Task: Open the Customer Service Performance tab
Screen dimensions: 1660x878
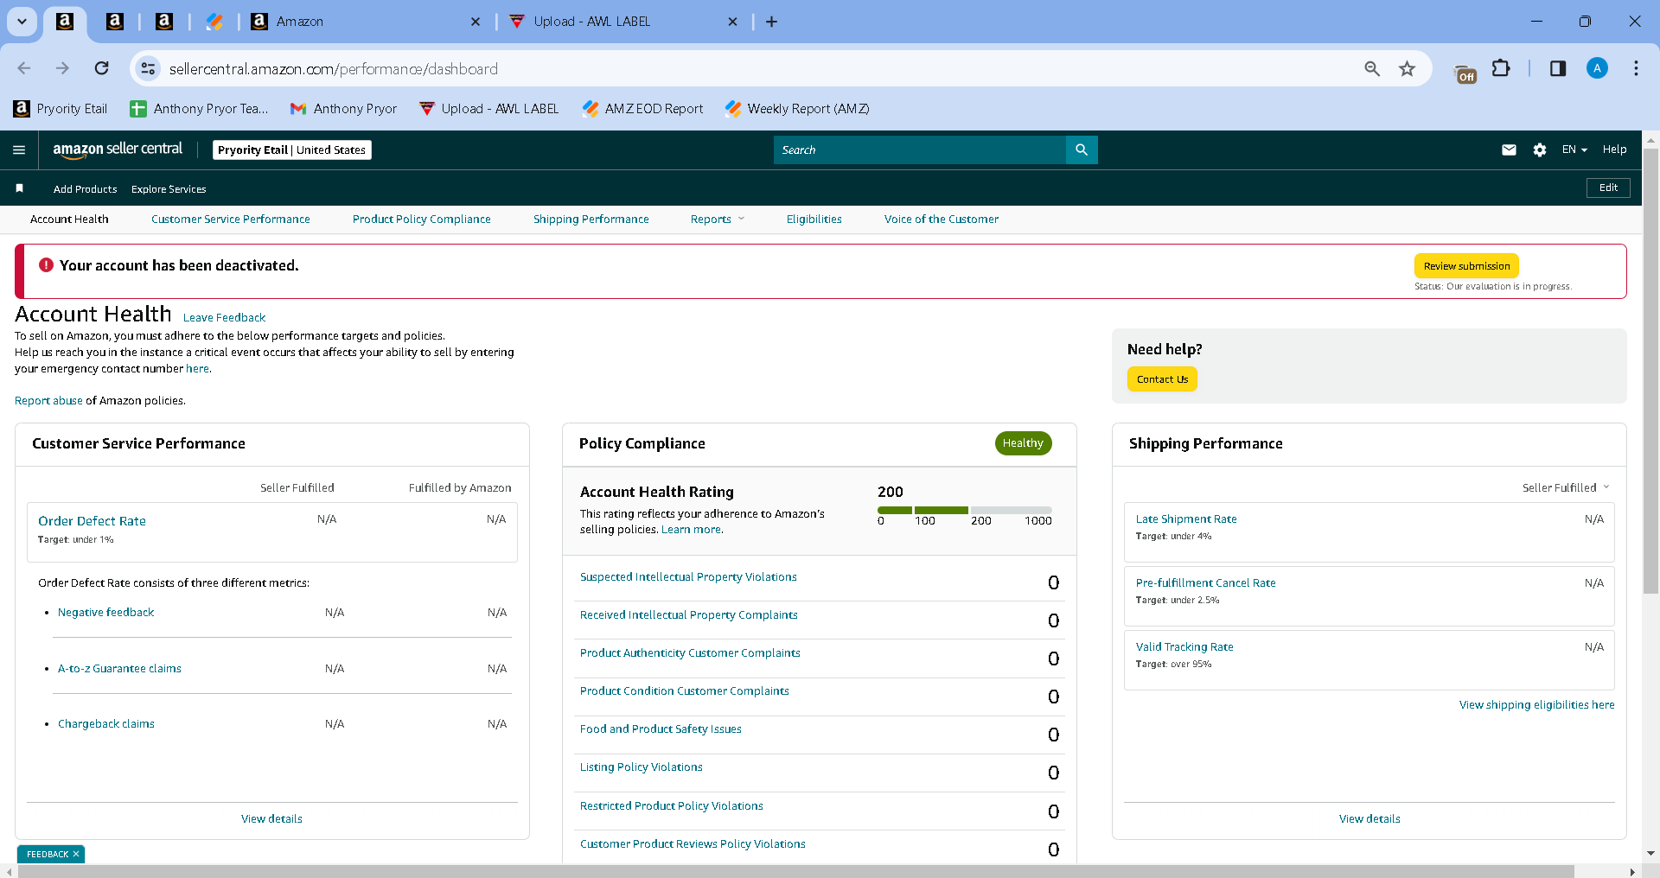Action: pos(231,219)
